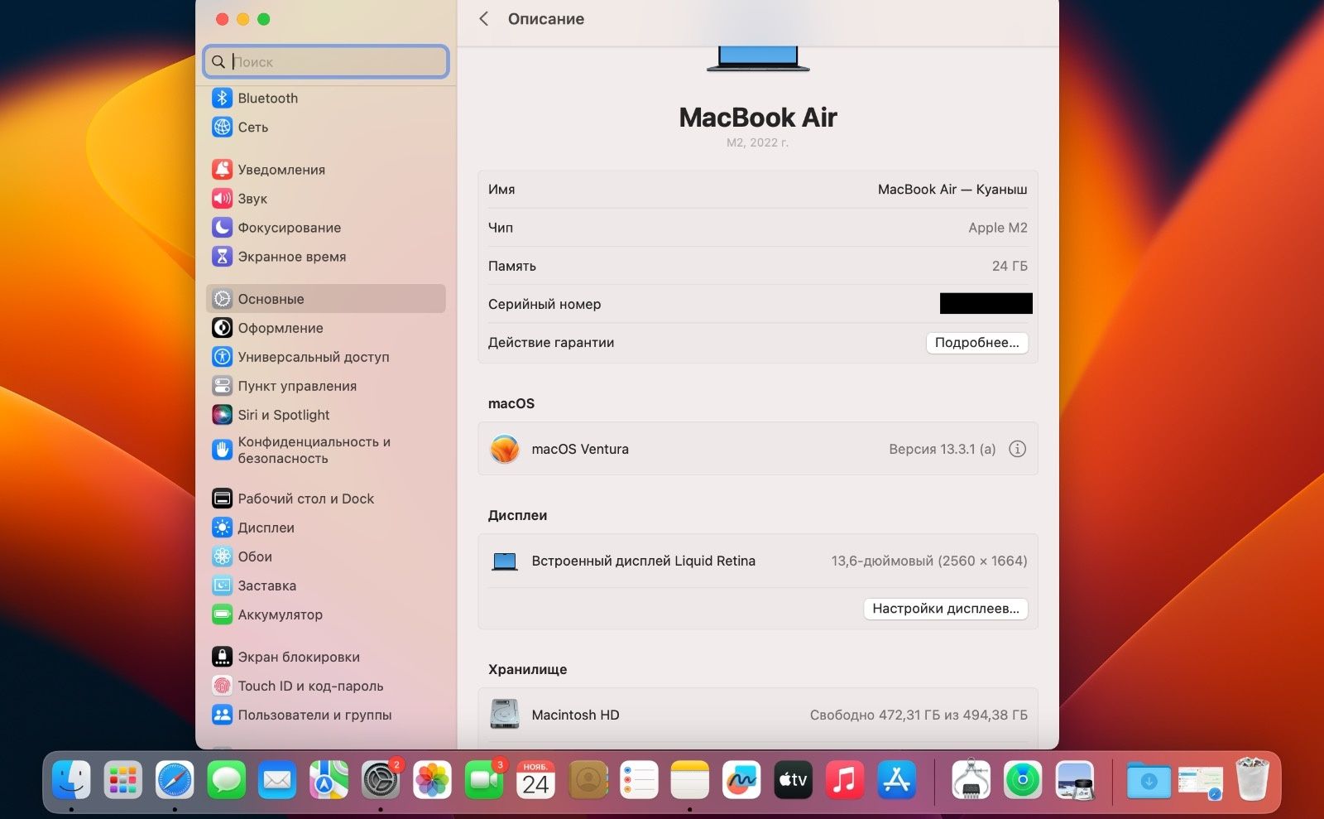This screenshot has height=819, width=1324.
Task: Open Preview from the Dock
Action: pos(1075,779)
